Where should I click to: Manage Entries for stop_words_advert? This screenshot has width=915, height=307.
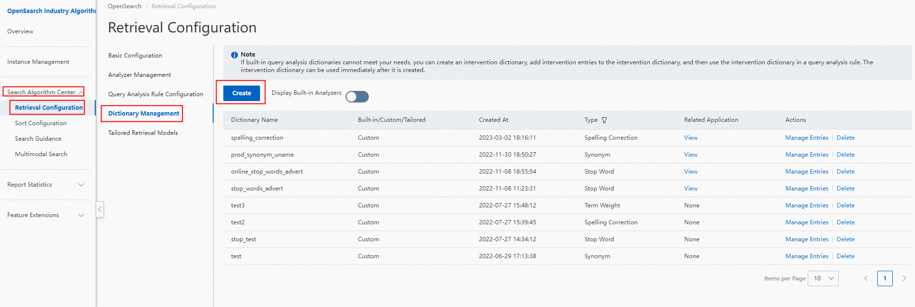coord(807,189)
